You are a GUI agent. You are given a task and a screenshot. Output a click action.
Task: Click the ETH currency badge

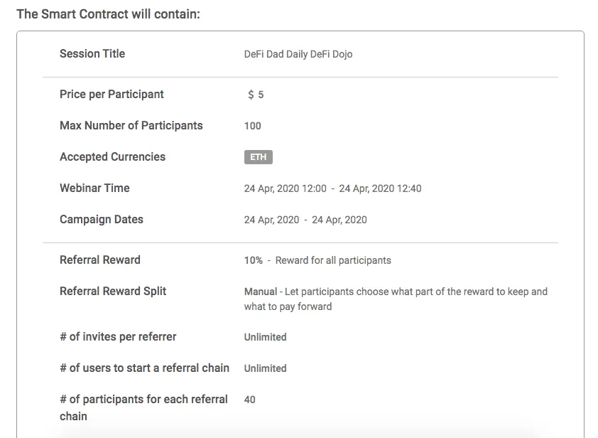(x=259, y=157)
